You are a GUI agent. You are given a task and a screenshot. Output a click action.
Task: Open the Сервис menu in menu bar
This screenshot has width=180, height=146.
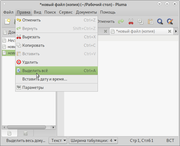pyautogui.click(x=66, y=12)
